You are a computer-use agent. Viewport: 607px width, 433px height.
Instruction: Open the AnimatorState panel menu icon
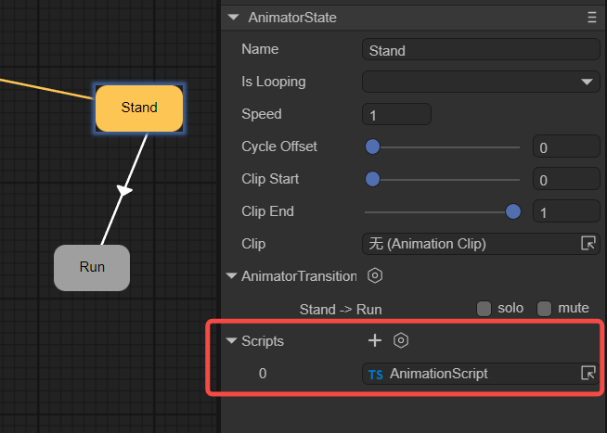pyautogui.click(x=592, y=18)
